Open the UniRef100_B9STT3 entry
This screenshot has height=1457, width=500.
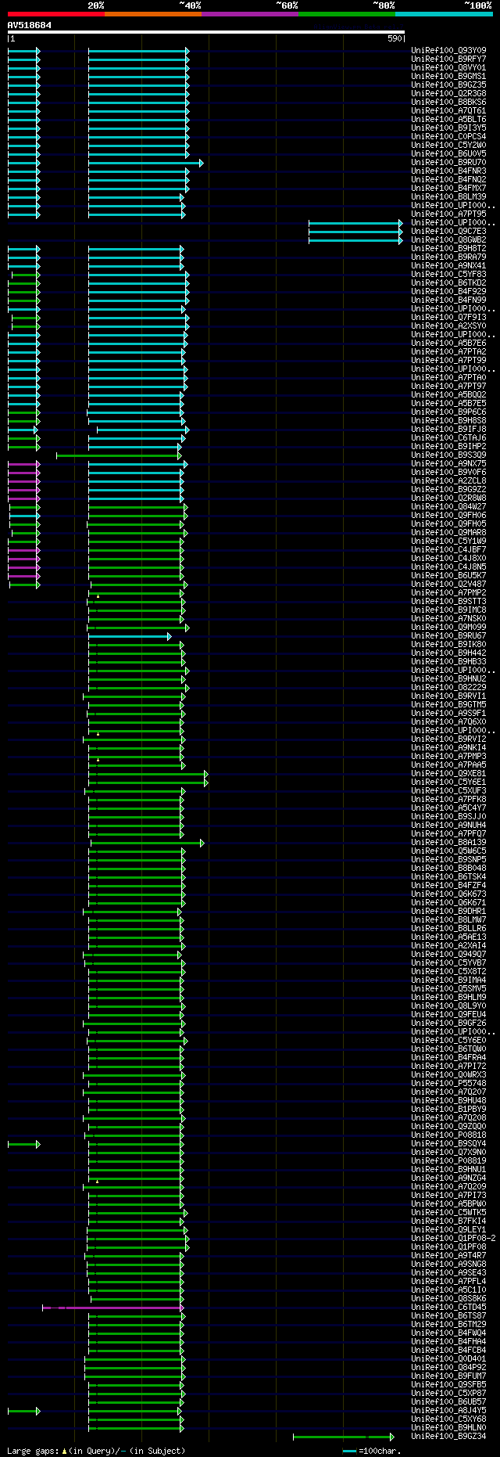[x=448, y=602]
